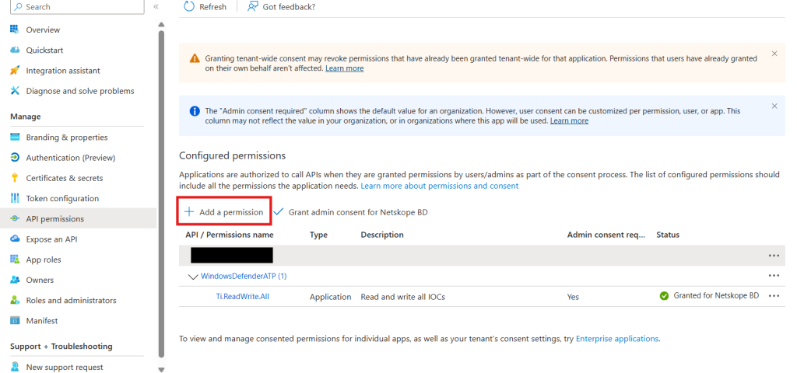The width and height of the screenshot is (797, 373).
Task: Click the API permissions sidebar icon
Action: [15, 218]
